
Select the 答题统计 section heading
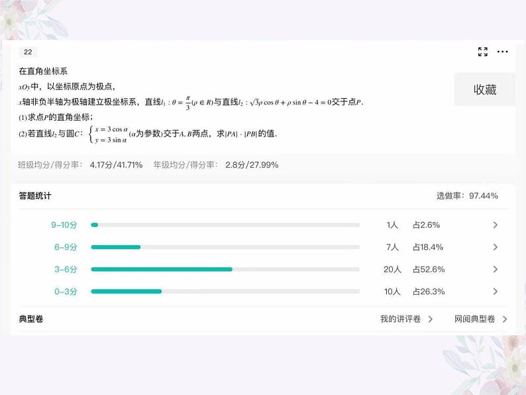click(x=35, y=196)
